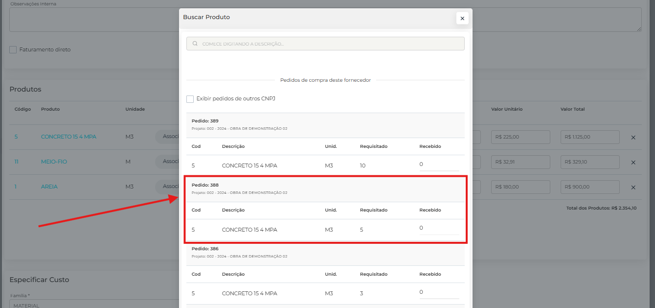Open the AREIA product link

pos(49,187)
